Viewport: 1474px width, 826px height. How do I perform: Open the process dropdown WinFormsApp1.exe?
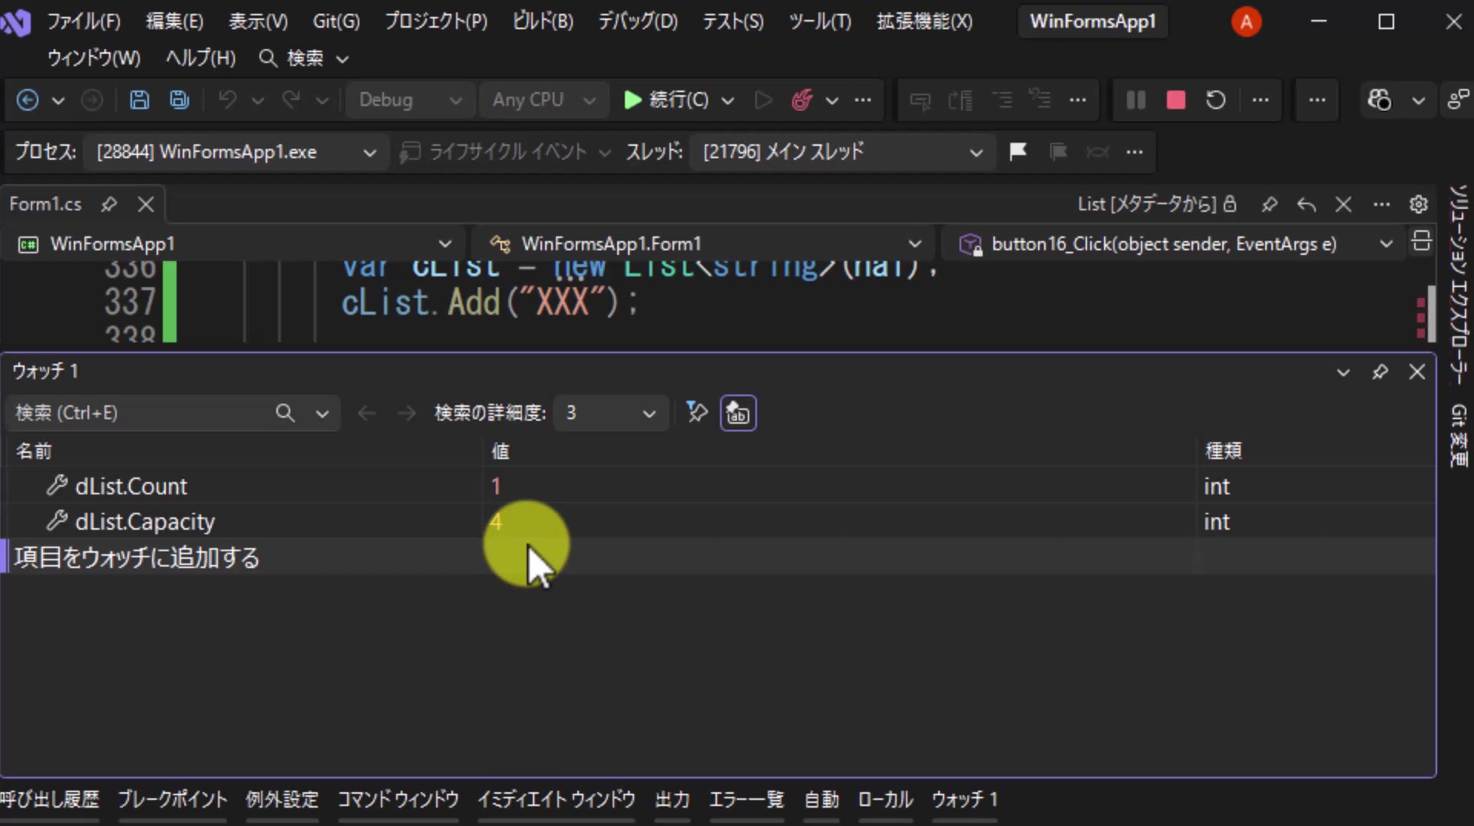(236, 152)
